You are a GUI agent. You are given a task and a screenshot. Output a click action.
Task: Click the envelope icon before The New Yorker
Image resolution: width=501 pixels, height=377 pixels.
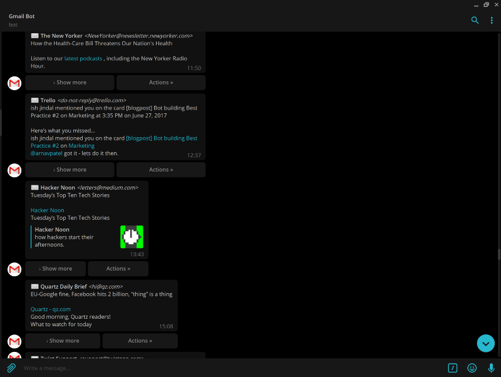[34, 36]
